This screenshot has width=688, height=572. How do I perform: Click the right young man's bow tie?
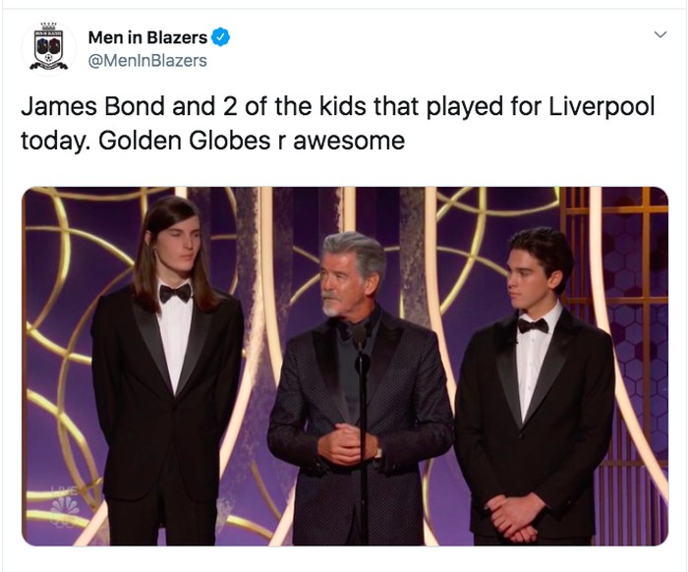[533, 325]
